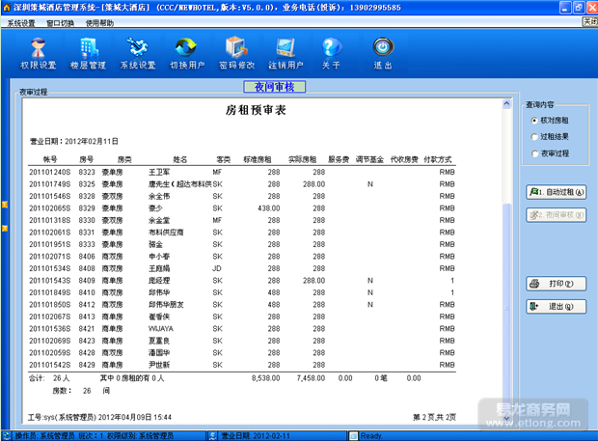Click 夜间审核 title label
This screenshot has width=598, height=441.
275,87
